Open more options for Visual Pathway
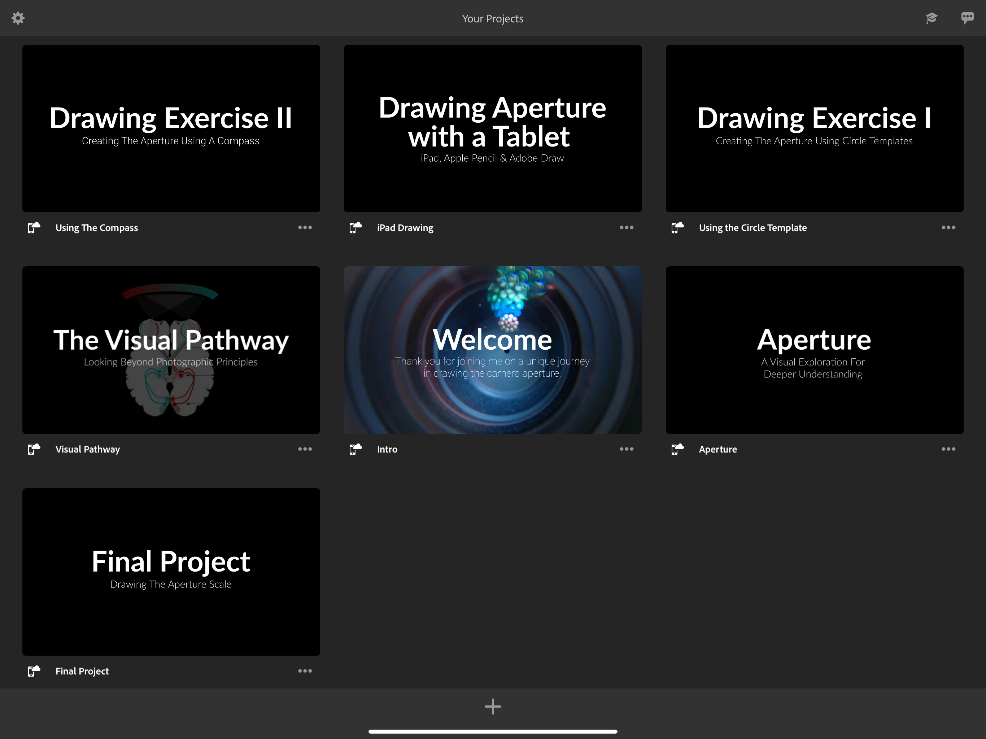Viewport: 986px width, 739px height. 305,449
